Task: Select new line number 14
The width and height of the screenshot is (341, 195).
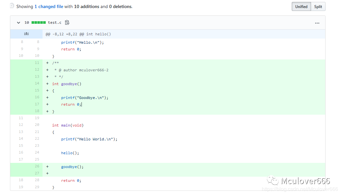Action: click(37, 84)
